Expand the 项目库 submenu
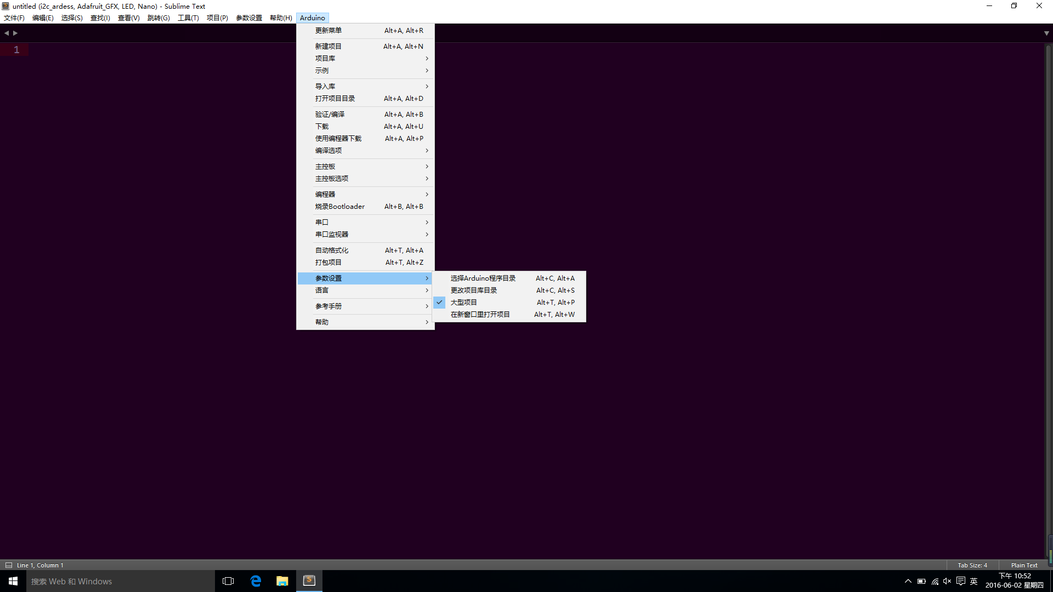Image resolution: width=1053 pixels, height=592 pixels. click(x=365, y=58)
